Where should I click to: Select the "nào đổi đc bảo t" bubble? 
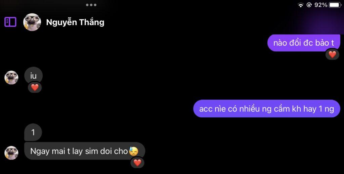(x=304, y=43)
